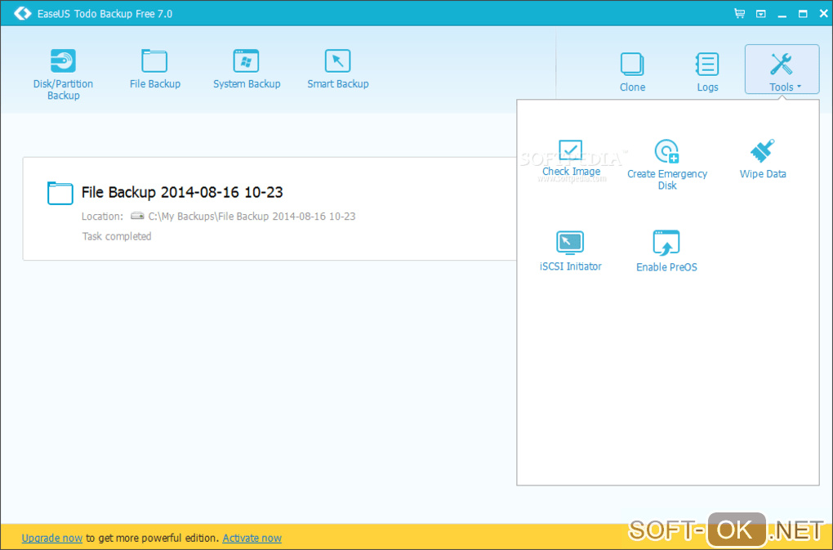Open the title bar dropdown menu icon
The width and height of the screenshot is (833, 550).
pyautogui.click(x=761, y=14)
